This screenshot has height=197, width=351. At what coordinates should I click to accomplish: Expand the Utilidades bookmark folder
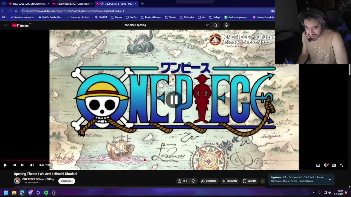click(x=187, y=17)
